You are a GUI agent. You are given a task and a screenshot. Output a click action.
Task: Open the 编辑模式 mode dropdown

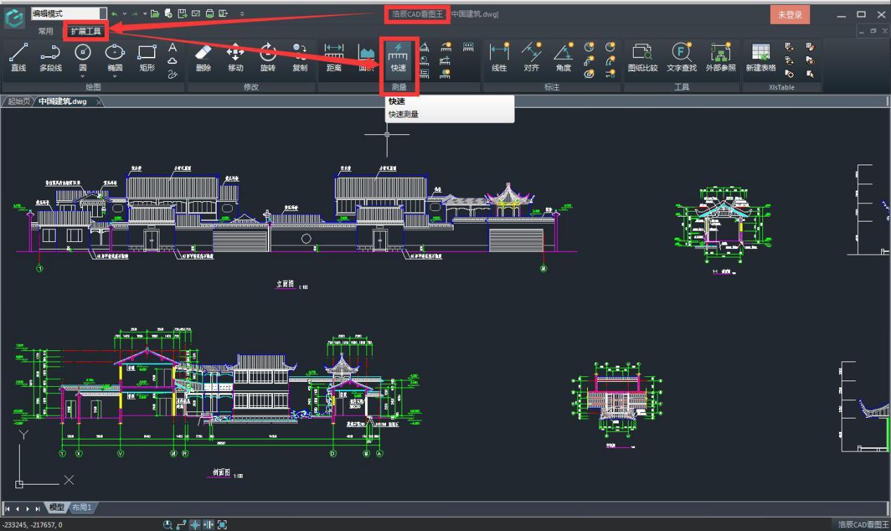point(103,13)
